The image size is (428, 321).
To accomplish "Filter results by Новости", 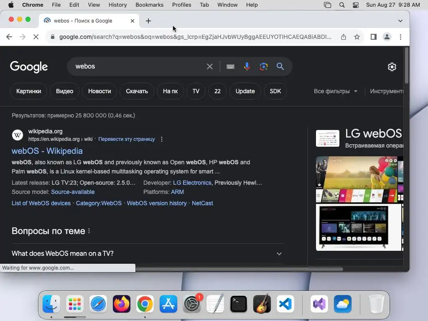I will (99, 91).
